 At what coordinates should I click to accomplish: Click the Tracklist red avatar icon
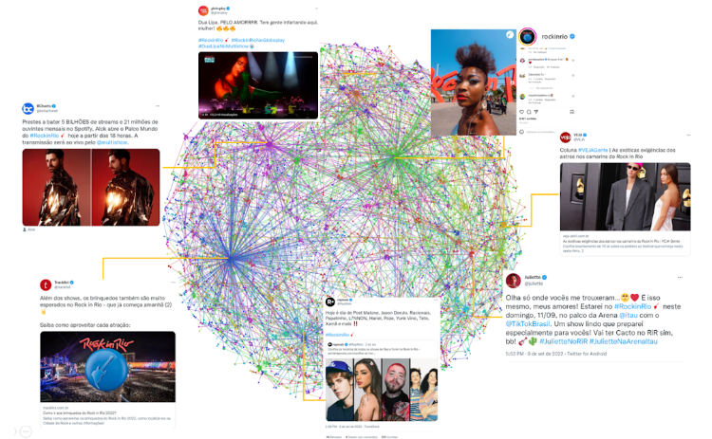click(46, 284)
